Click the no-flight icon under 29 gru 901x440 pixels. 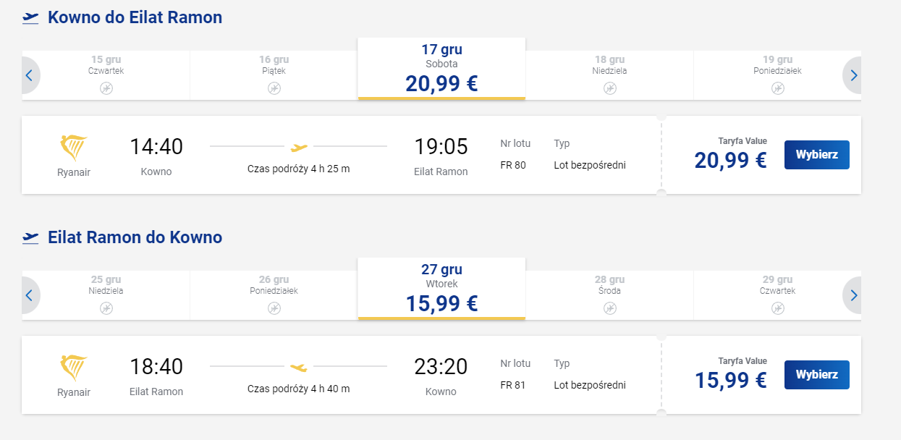coord(778,308)
